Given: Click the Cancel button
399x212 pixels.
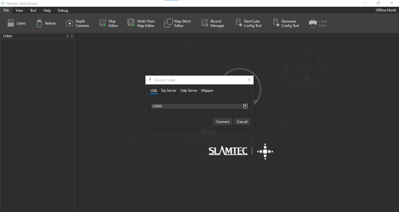Looking at the screenshot, I should tap(242, 122).
